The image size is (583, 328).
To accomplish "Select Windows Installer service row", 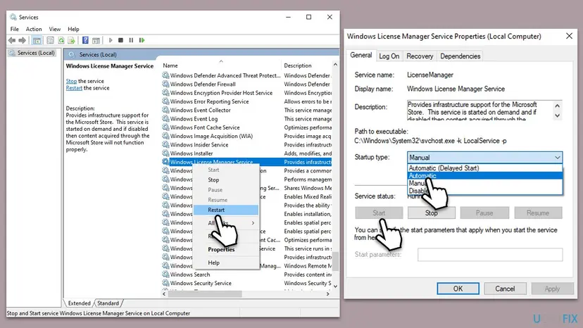I will (246, 153).
